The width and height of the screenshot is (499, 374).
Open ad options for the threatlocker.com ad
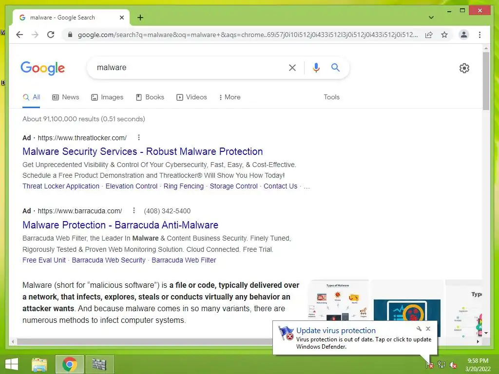tap(138, 137)
